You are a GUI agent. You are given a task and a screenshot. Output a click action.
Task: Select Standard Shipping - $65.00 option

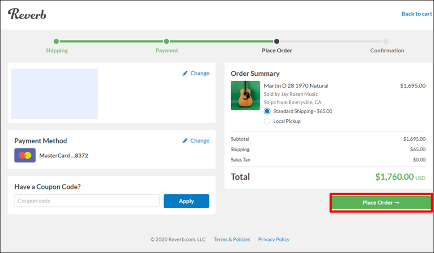coord(267,111)
